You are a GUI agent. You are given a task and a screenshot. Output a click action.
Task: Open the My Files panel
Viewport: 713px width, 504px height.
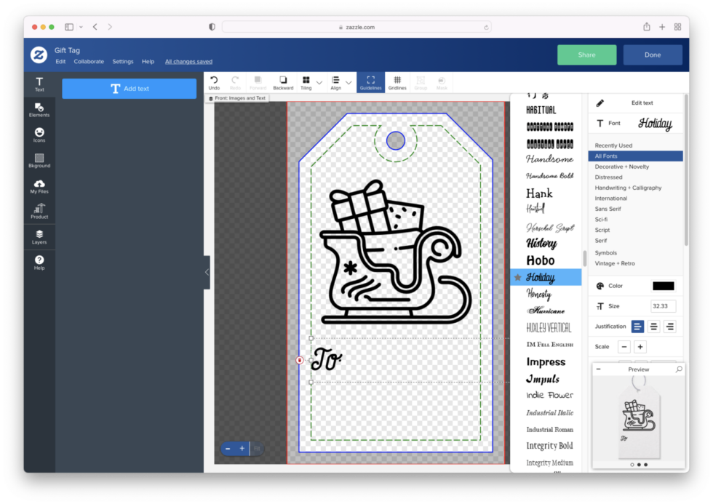39,187
